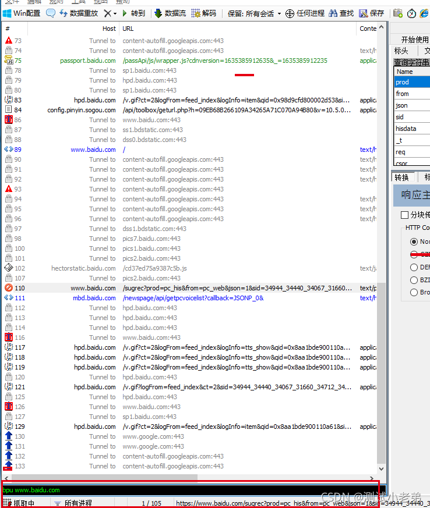The width and height of the screenshot is (430, 508).
Task: Sort sessions by the URL column header
Action: click(x=238, y=29)
